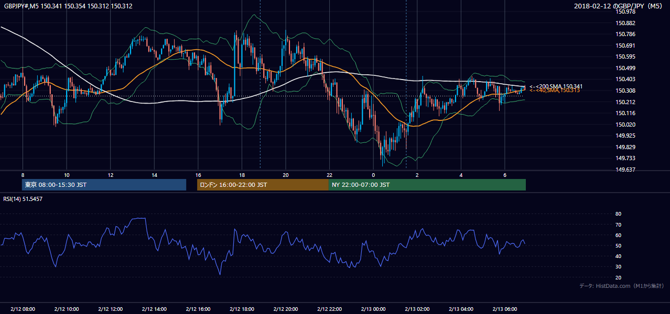This screenshot has height=314, width=670.
Task: Click price axis value 150.020
Action: pos(625,125)
